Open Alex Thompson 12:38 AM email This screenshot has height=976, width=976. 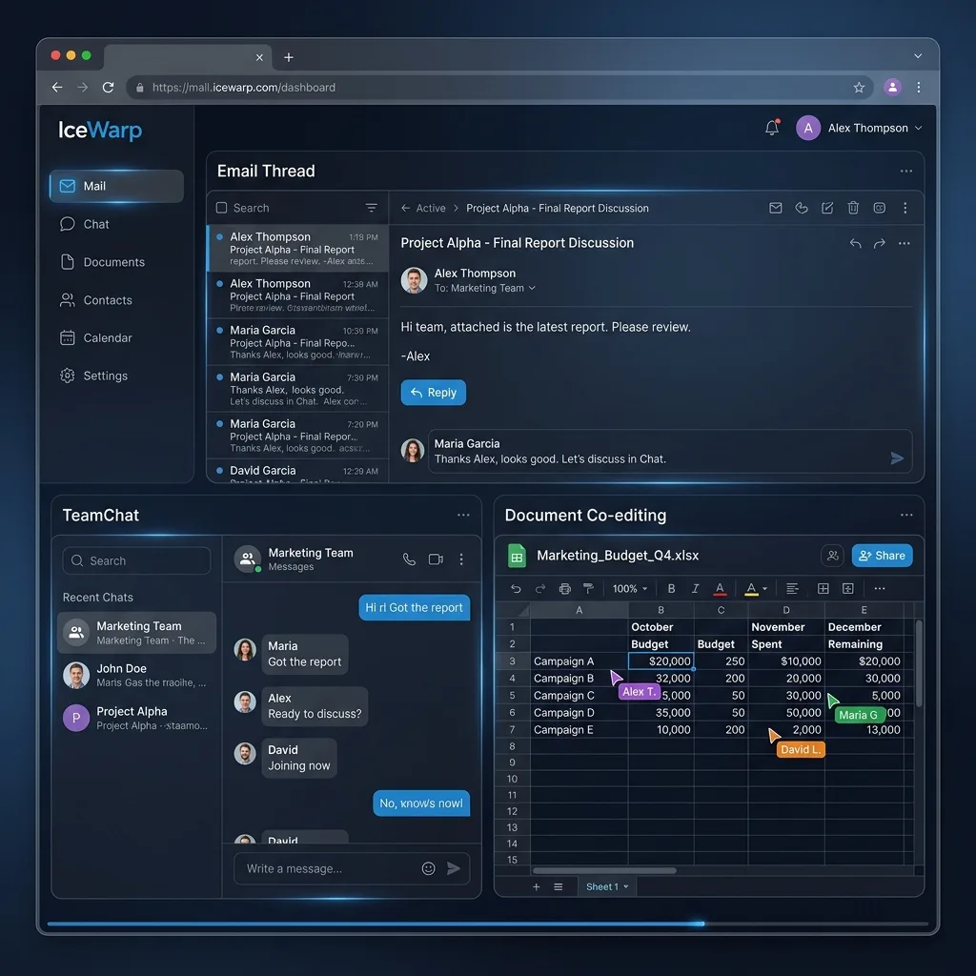point(298,295)
